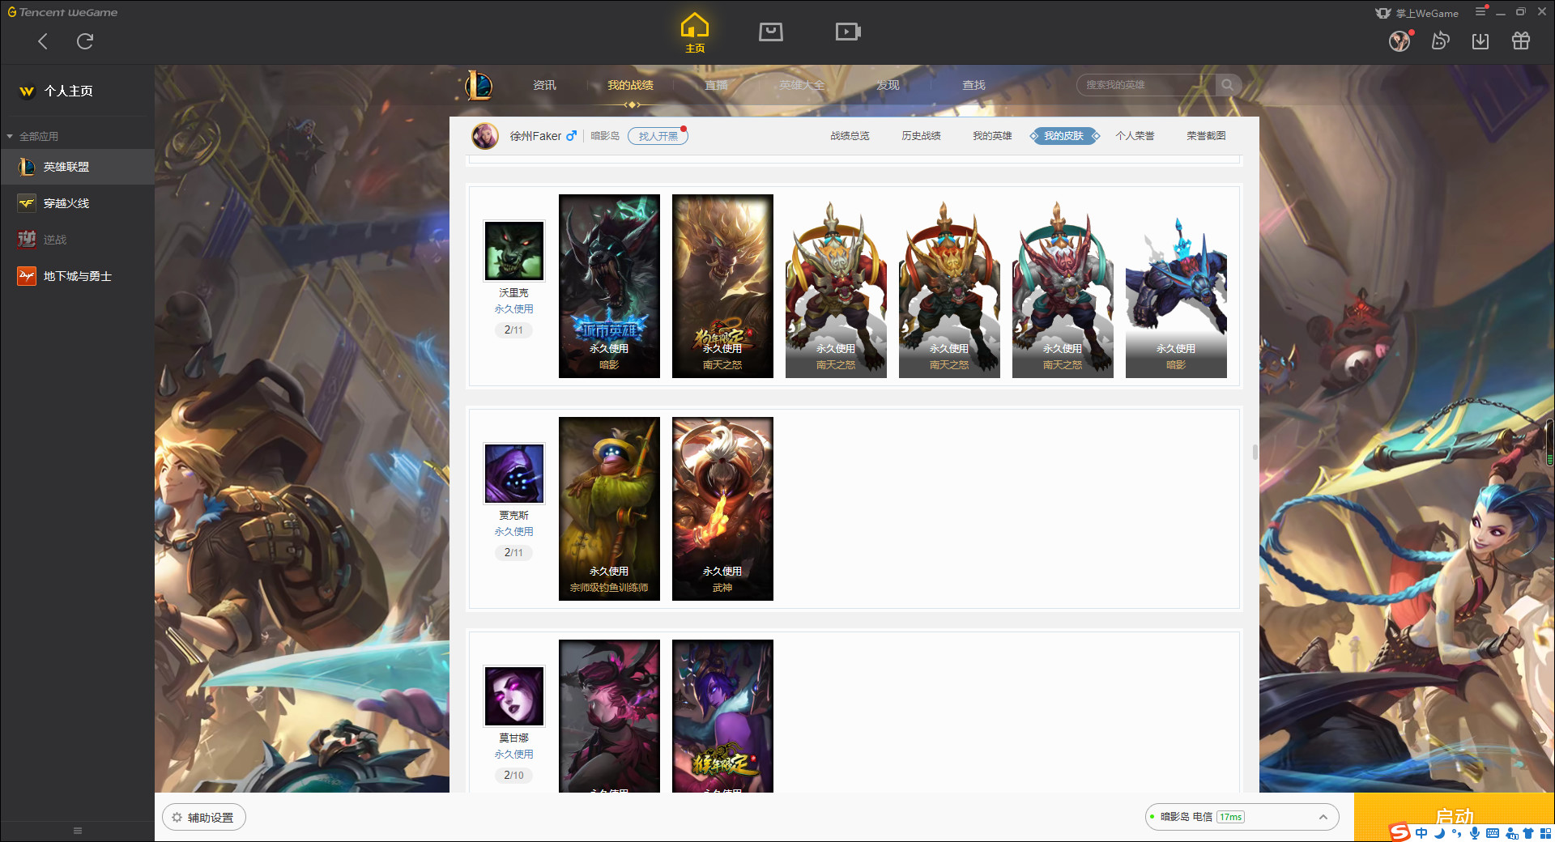Image resolution: width=1555 pixels, height=842 pixels.
Task: Click the 2/10 count under 莫甘娜
Action: pos(513,775)
